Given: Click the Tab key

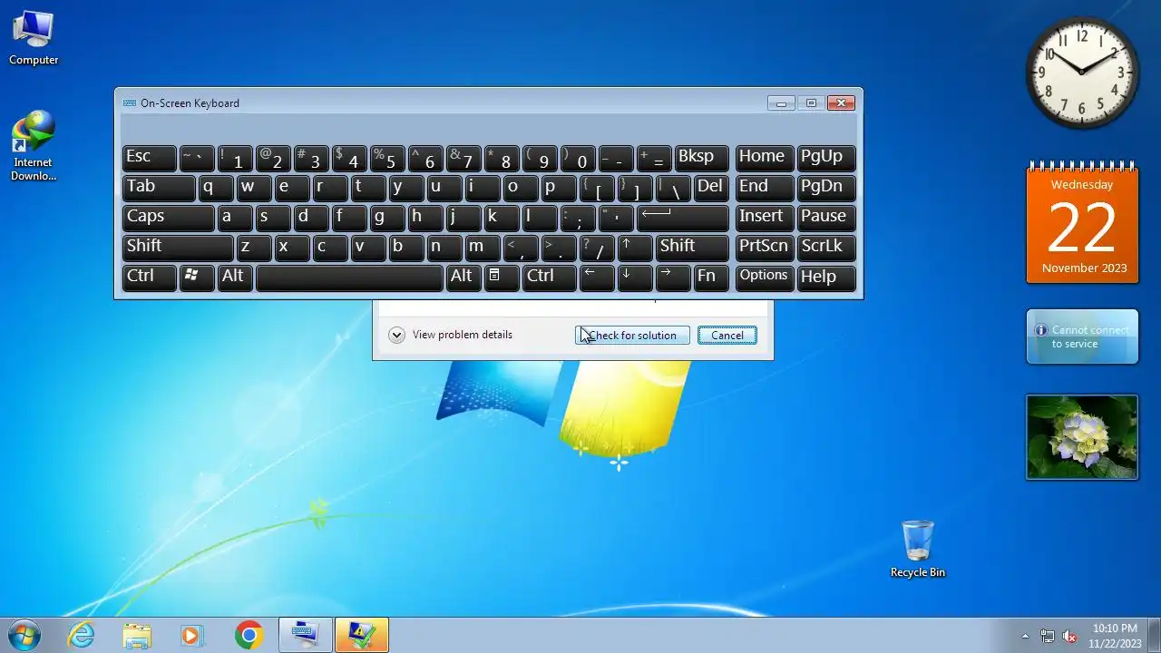Looking at the screenshot, I should pos(158,188).
